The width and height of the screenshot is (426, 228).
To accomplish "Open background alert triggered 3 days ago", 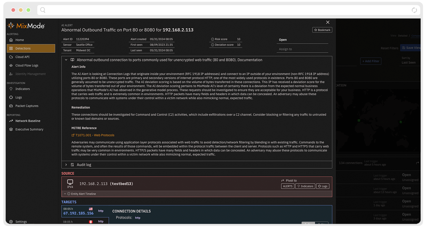I will [378, 217].
